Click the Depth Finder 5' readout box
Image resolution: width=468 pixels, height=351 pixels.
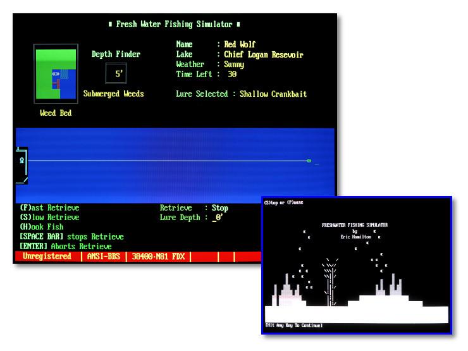point(116,73)
